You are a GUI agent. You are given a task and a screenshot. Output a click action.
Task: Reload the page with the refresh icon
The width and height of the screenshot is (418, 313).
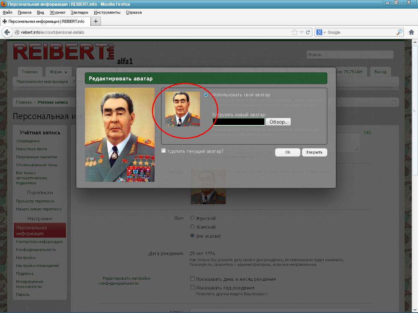[308, 32]
